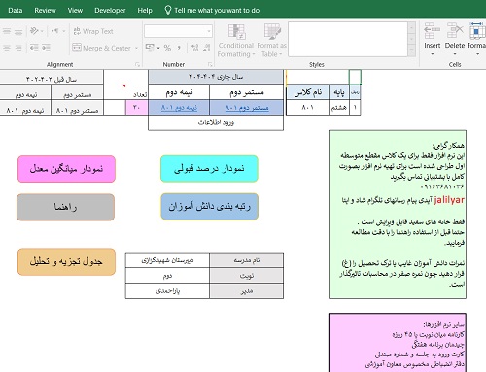
Task: Toggle Wrap Text
Action: [x=93, y=31]
